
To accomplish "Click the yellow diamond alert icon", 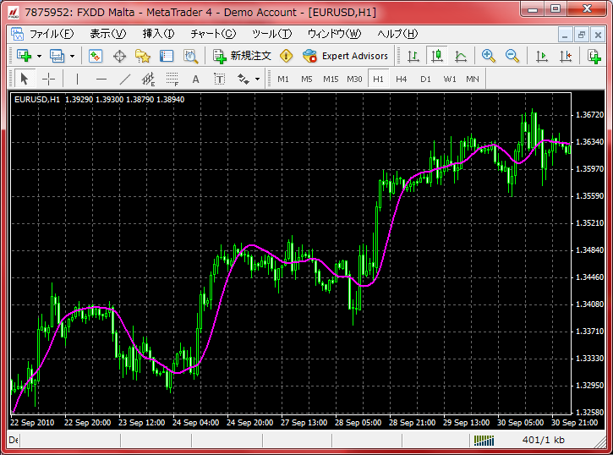I will (x=286, y=56).
